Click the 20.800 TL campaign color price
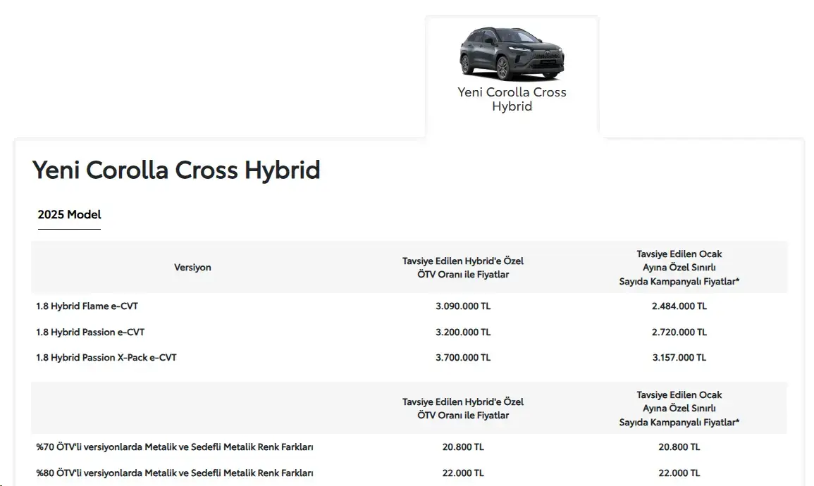Screen dimensions: 814x486 point(679,447)
